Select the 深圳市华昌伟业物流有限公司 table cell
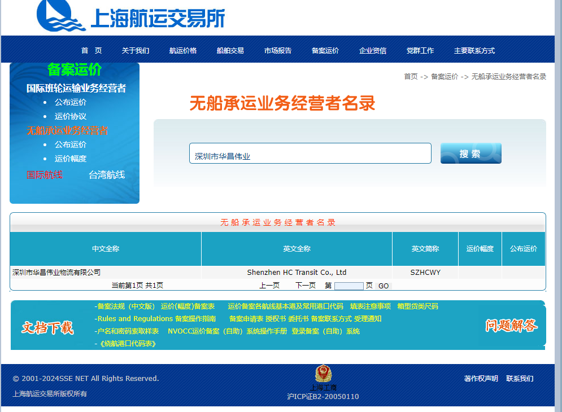The width and height of the screenshot is (562, 412). 106,272
